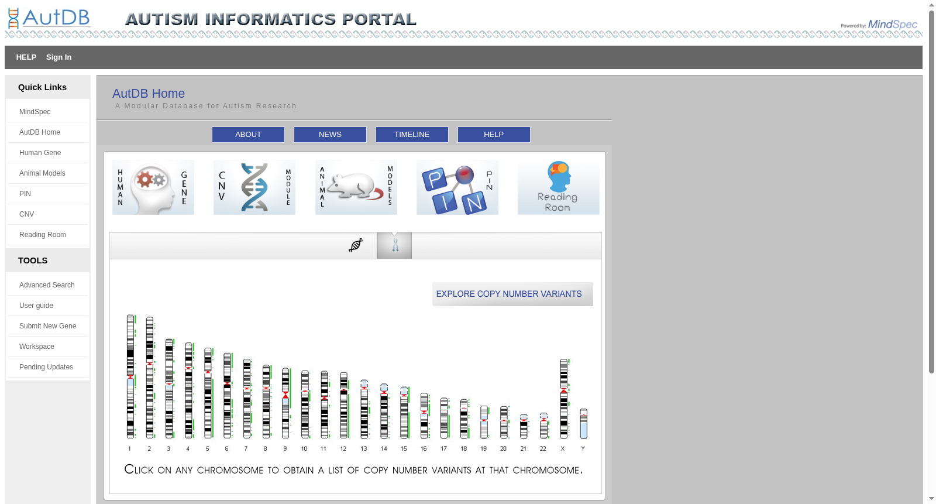Select chromosome 15 ideogram
This screenshot has height=504, width=936.
coord(404,413)
